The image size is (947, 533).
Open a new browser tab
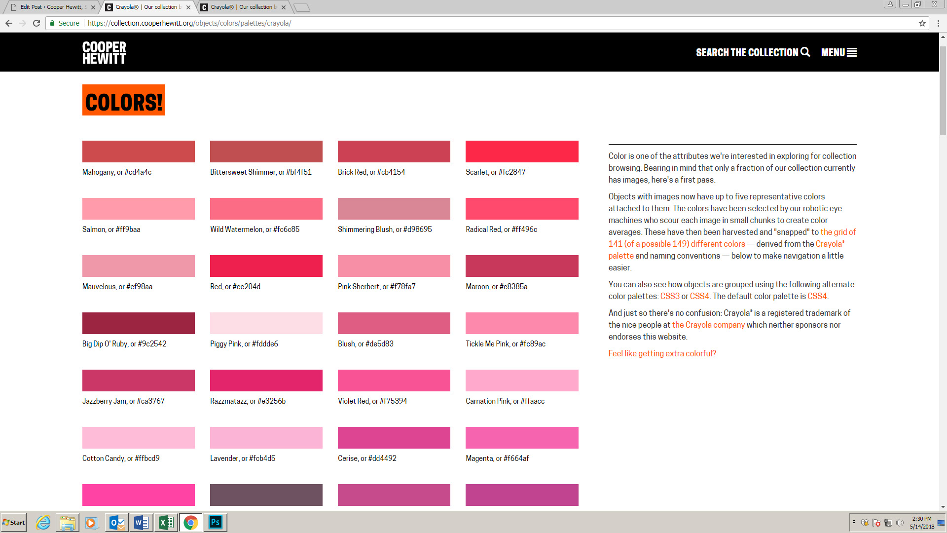click(x=302, y=7)
